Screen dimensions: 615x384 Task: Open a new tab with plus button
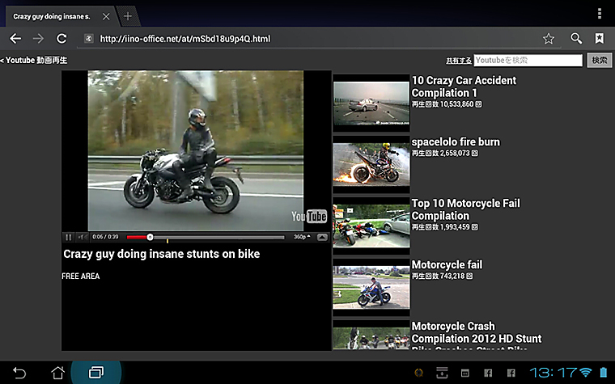click(128, 16)
